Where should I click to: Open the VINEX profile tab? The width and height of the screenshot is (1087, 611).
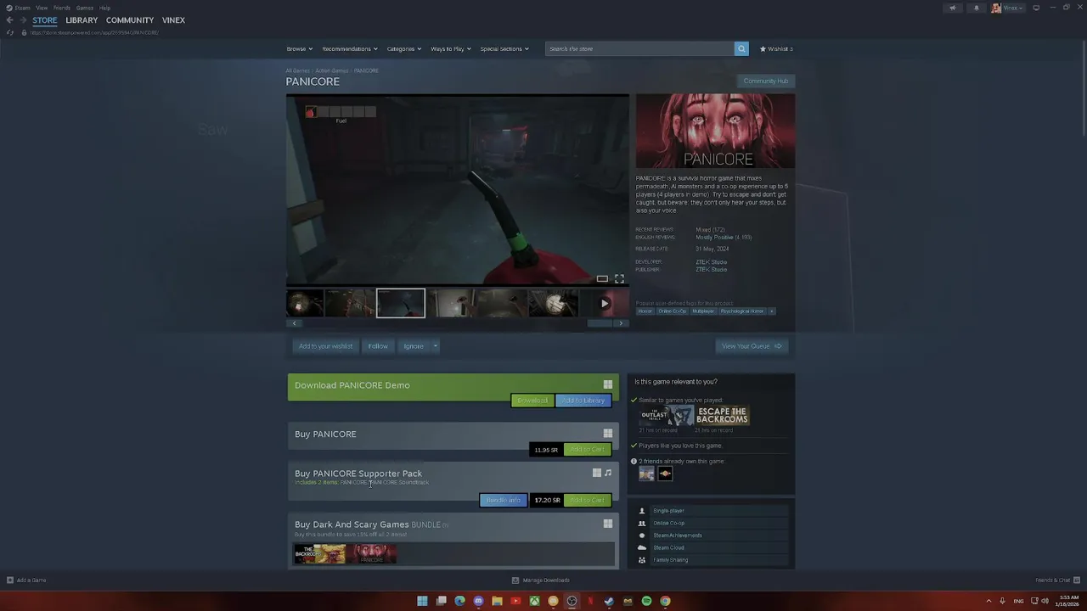coord(173,20)
